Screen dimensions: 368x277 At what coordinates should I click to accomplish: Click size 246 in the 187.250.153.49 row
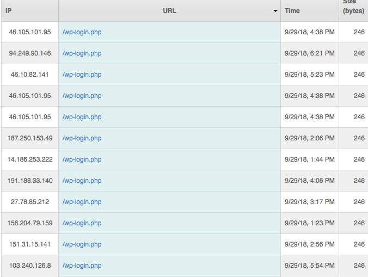(359, 138)
